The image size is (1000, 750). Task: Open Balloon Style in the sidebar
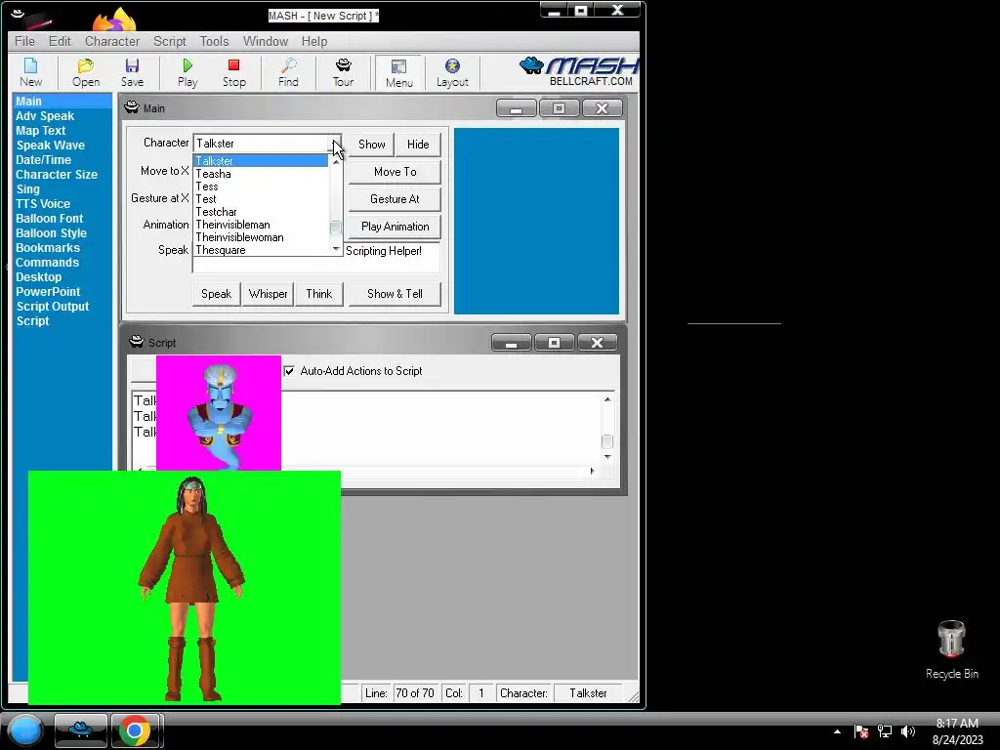[x=51, y=233]
